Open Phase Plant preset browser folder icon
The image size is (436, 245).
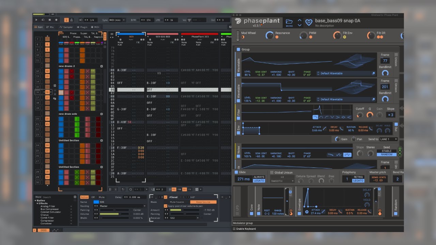pos(289,21)
